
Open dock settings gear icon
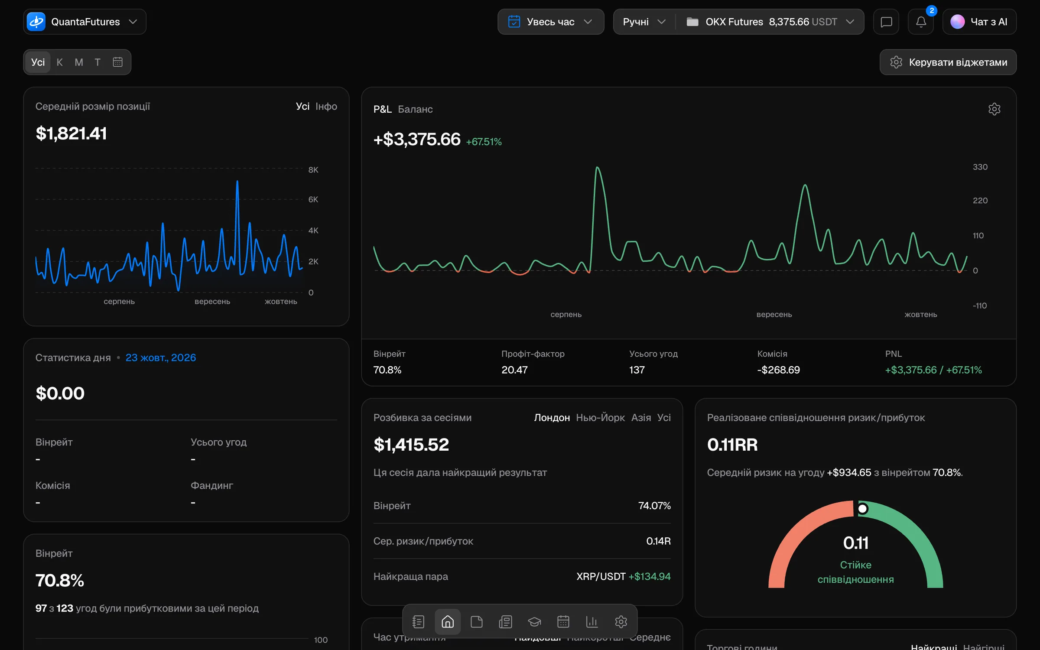click(x=621, y=622)
